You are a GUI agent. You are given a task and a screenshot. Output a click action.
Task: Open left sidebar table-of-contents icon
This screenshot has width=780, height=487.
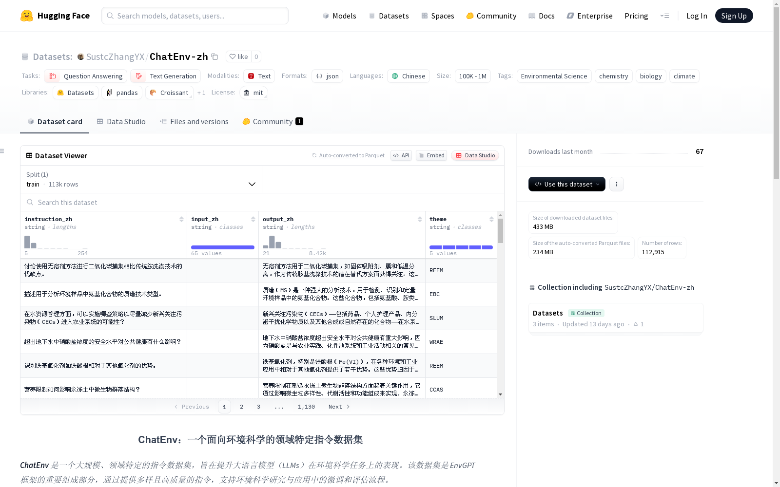coord(2,151)
